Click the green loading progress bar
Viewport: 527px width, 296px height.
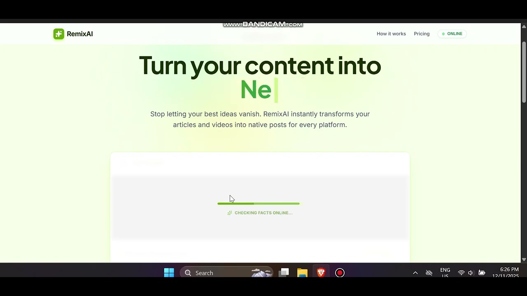pyautogui.click(x=259, y=203)
